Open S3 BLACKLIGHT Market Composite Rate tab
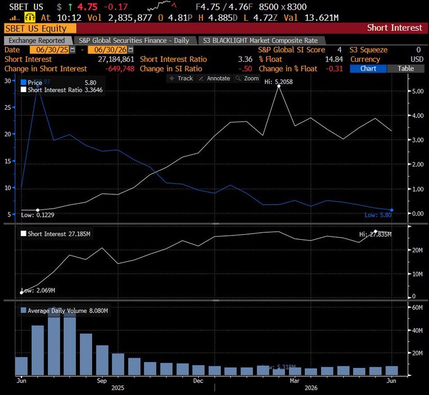The image size is (429, 395). tap(261, 40)
